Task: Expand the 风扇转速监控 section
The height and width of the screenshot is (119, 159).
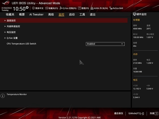Action: tap(13, 26)
